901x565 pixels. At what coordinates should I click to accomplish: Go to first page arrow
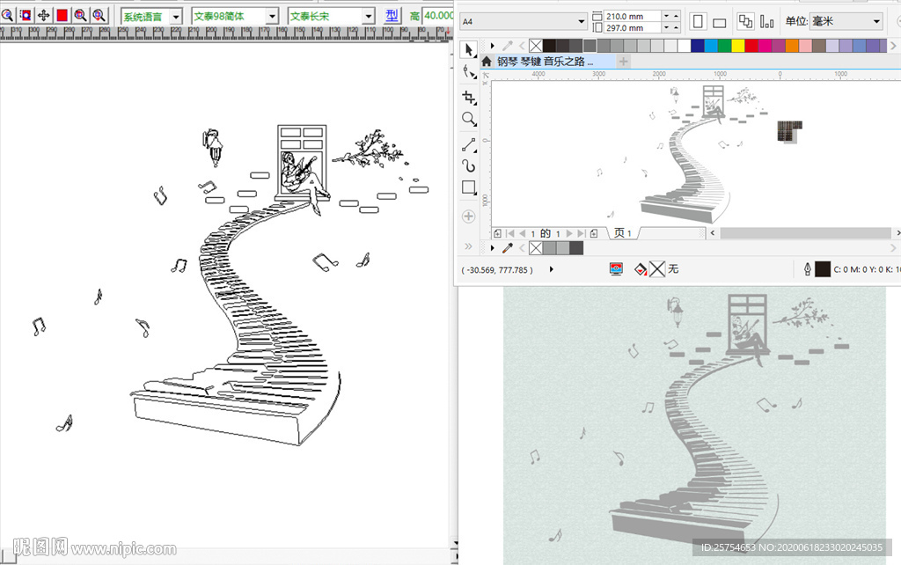click(510, 233)
